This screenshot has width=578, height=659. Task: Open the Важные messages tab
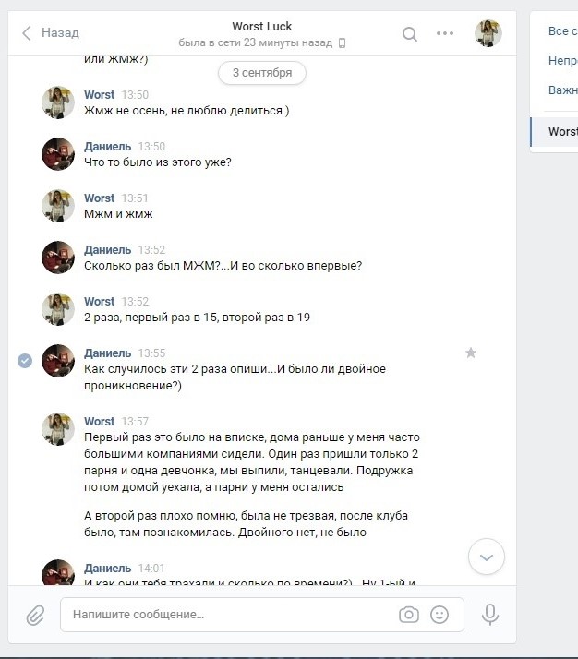click(563, 90)
